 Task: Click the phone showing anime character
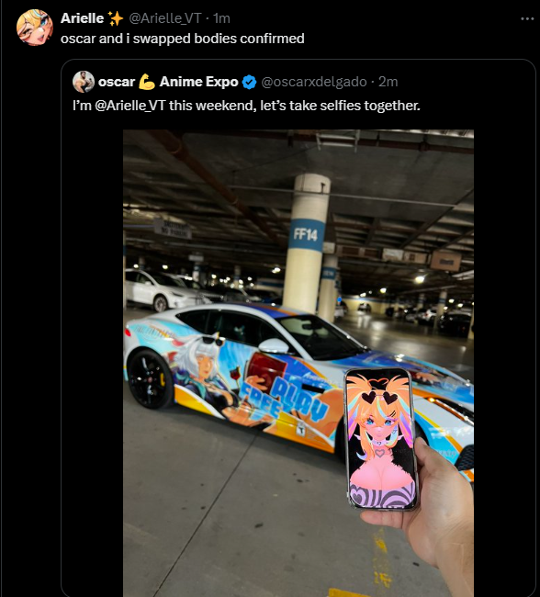381,439
